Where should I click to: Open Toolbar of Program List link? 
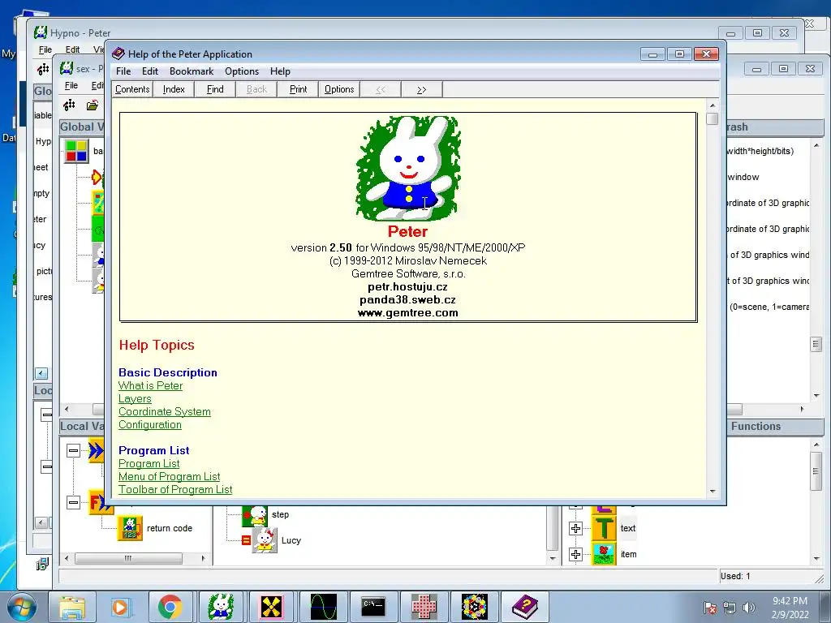click(175, 489)
